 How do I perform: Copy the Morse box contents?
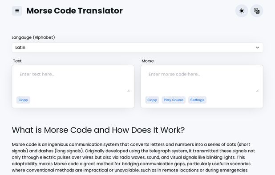click(x=152, y=100)
